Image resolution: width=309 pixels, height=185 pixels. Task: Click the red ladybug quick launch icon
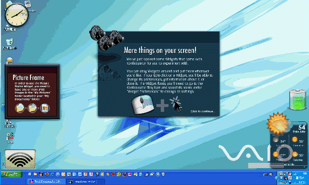click(x=113, y=174)
